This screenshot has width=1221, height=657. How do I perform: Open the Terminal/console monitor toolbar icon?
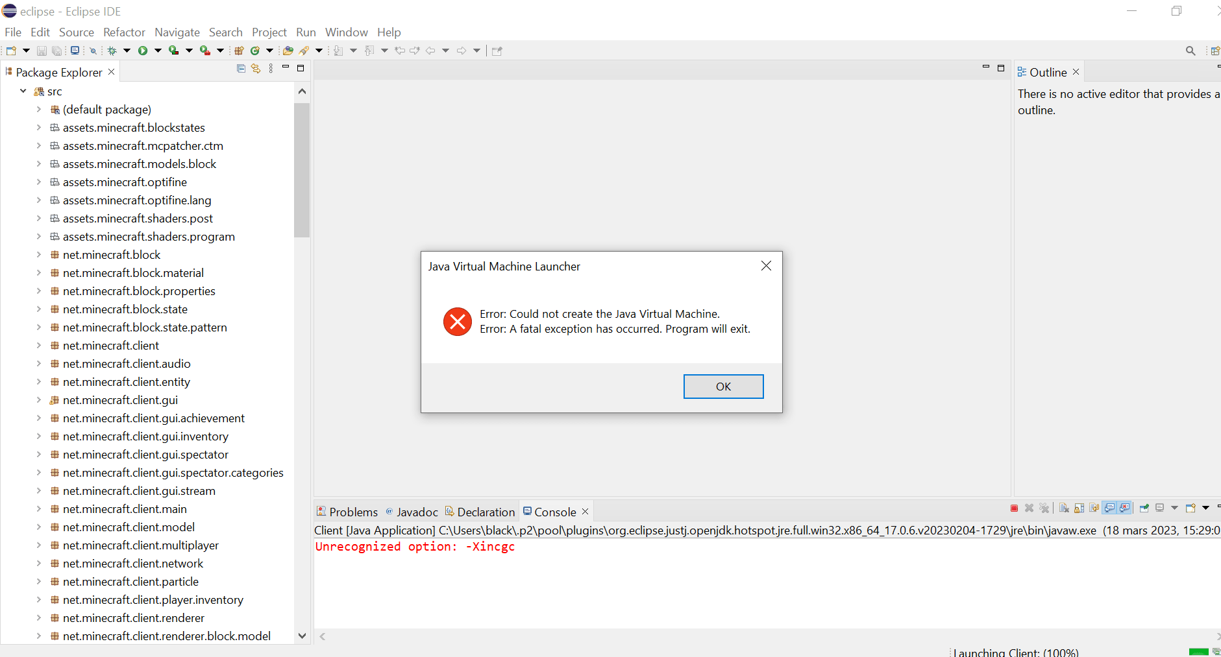pos(75,51)
